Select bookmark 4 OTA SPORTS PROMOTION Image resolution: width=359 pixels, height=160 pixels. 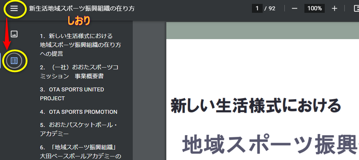(x=79, y=112)
